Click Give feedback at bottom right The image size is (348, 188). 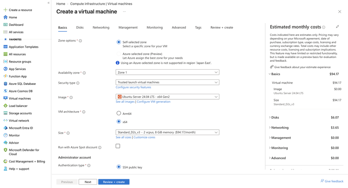332,181
